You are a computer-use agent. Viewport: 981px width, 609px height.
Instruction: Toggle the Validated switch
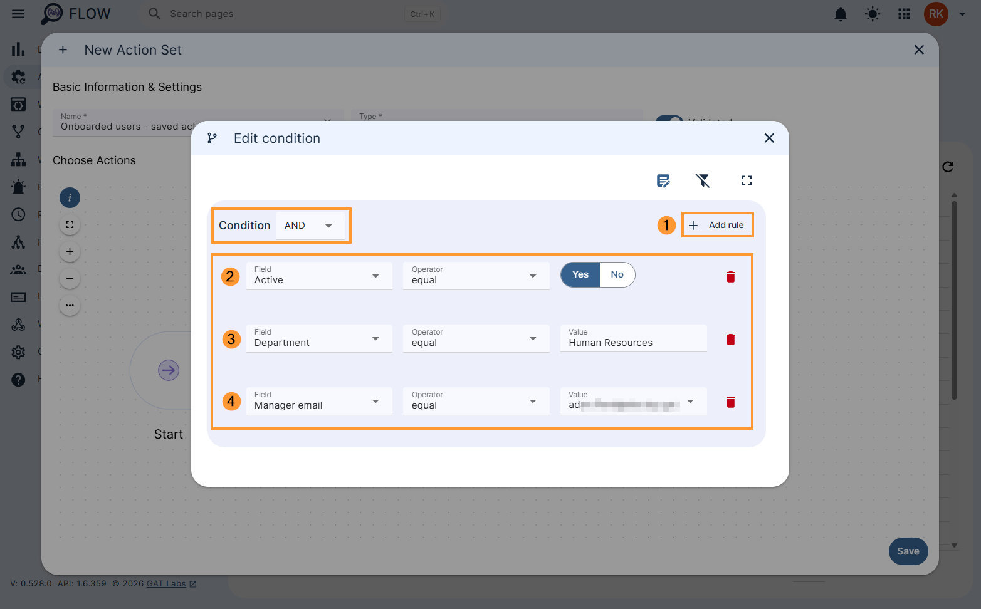669,118
